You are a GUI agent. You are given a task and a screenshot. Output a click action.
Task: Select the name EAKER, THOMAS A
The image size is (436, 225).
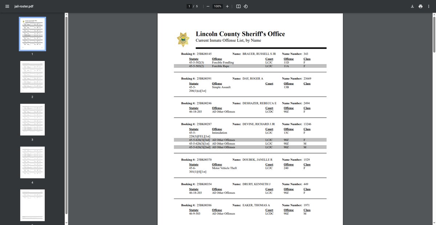(x=256, y=205)
